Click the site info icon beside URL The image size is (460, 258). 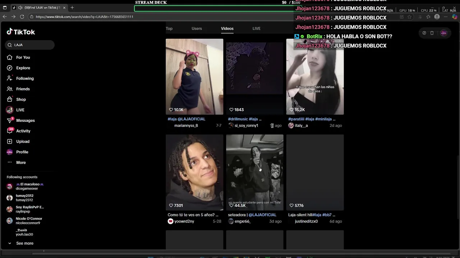pos(32,16)
